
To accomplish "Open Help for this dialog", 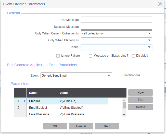I will [x=107, y=126].
